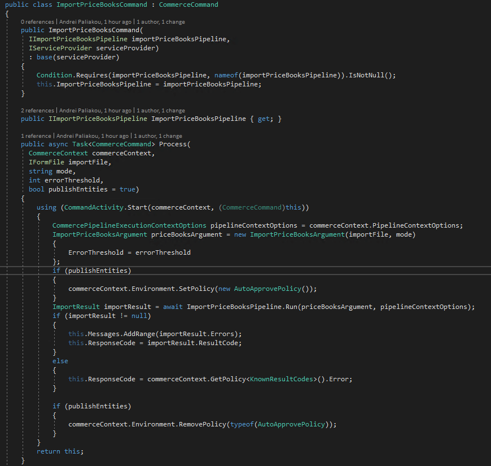
Task: Click "Condition" in the Requires statement
Action: (55, 75)
